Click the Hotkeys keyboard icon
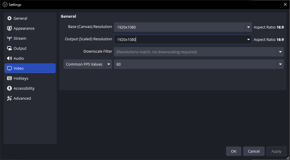This screenshot has width=290, height=160. [x=9, y=78]
